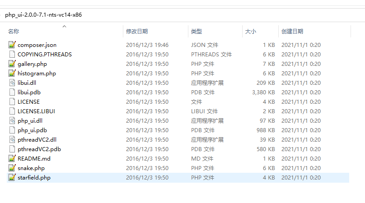Sort by 类型 column header
The width and height of the screenshot is (365, 203).
[197, 32]
